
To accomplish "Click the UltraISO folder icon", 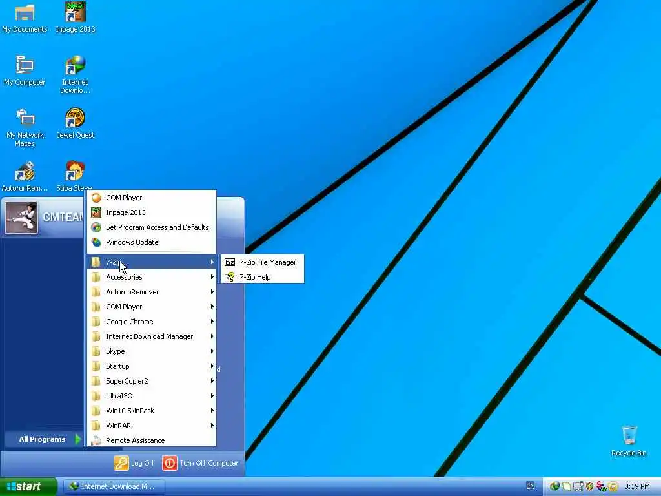I will 97,396.
